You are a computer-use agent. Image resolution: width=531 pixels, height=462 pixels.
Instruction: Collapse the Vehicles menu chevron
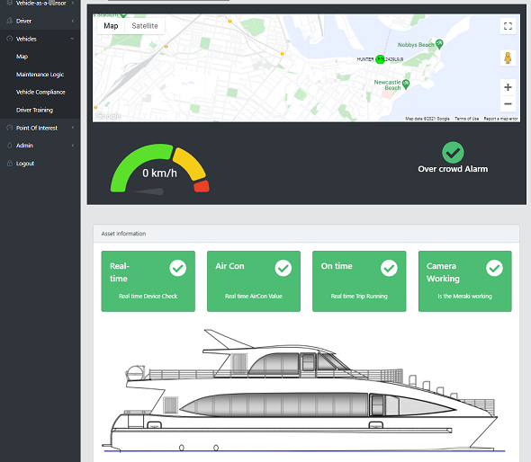[x=73, y=39]
